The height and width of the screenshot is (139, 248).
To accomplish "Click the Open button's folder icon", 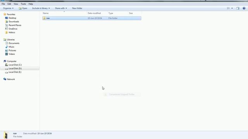I will tap(20, 8).
